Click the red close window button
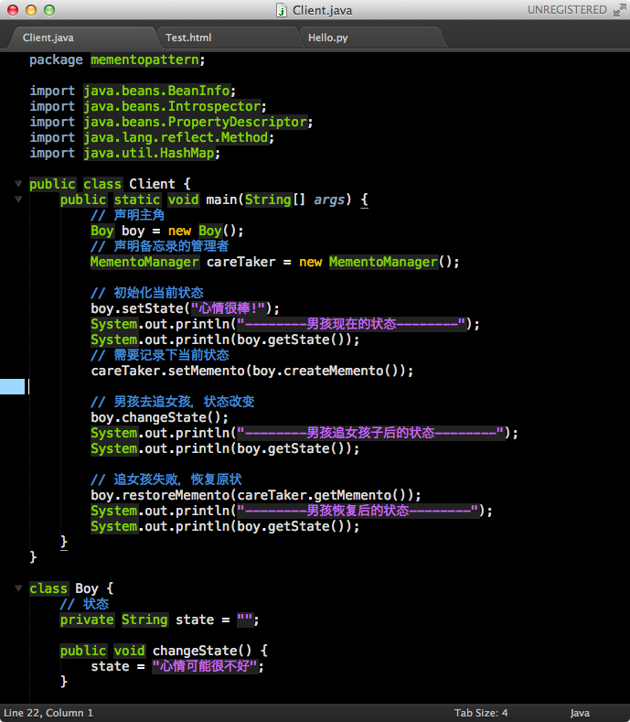The image size is (630, 722). coord(13,10)
